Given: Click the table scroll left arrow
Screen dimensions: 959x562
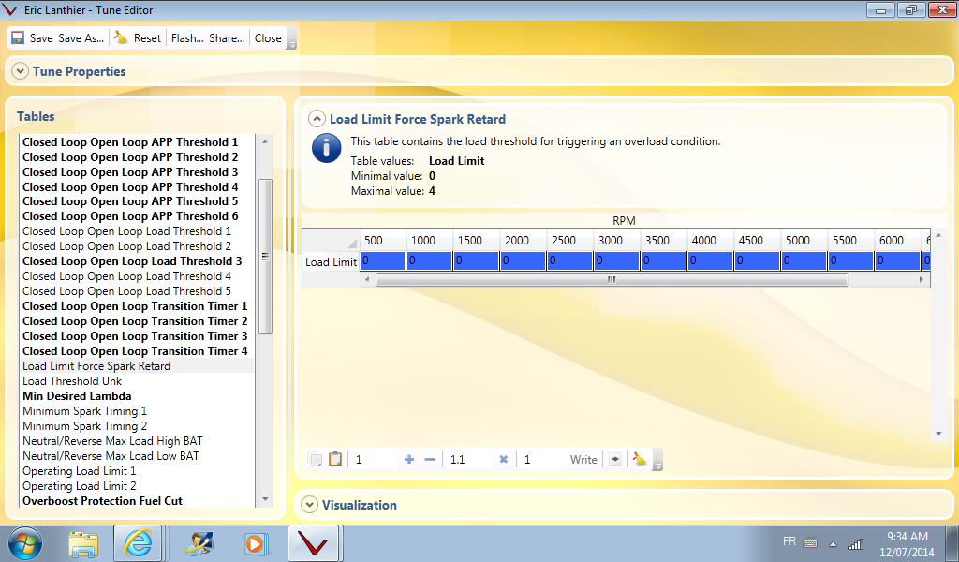Looking at the screenshot, I should coord(367,279).
